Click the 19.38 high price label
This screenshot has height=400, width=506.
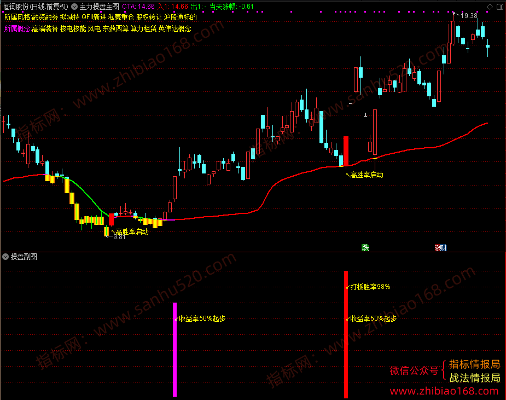(x=469, y=16)
